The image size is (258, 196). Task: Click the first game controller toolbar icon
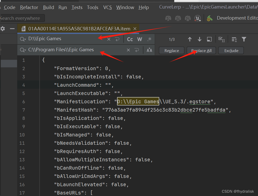168,18
